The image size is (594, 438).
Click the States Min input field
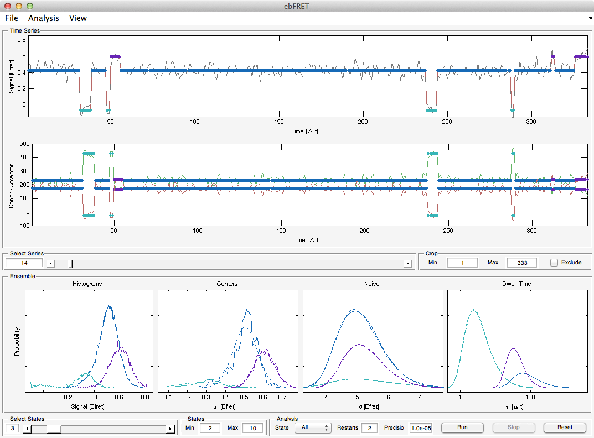point(210,428)
